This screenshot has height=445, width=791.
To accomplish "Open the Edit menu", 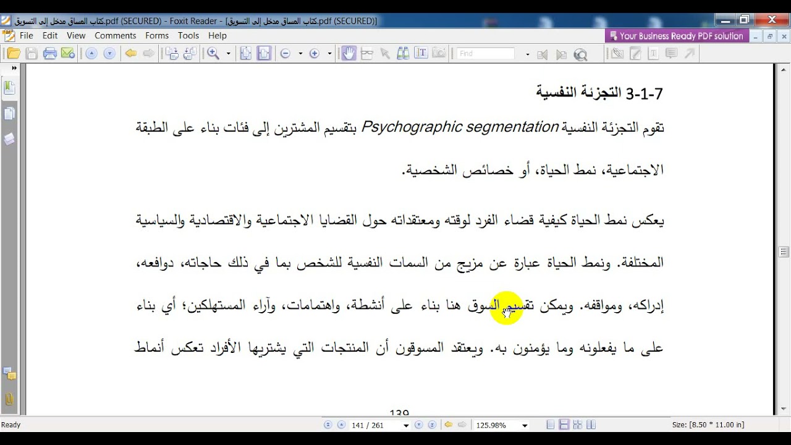I will coord(50,36).
